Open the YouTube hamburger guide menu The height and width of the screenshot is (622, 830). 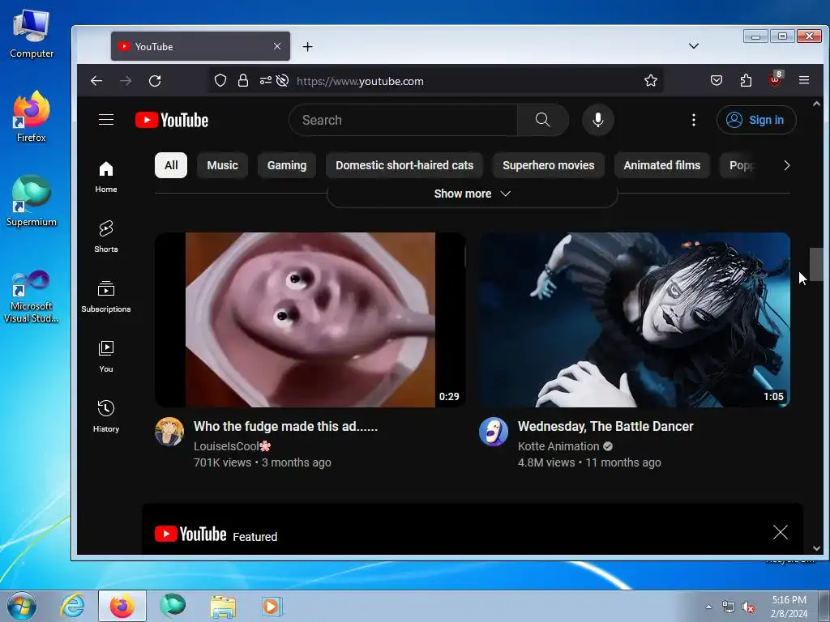click(106, 120)
